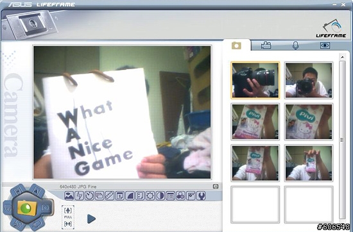The width and height of the screenshot is (353, 232).
Task: Click the scrollbar up arrow in the gallery
Action: coord(343,57)
